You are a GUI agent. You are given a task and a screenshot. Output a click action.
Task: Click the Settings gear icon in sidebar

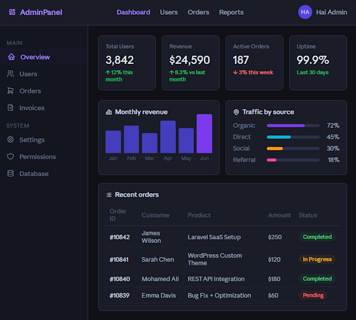(x=10, y=139)
